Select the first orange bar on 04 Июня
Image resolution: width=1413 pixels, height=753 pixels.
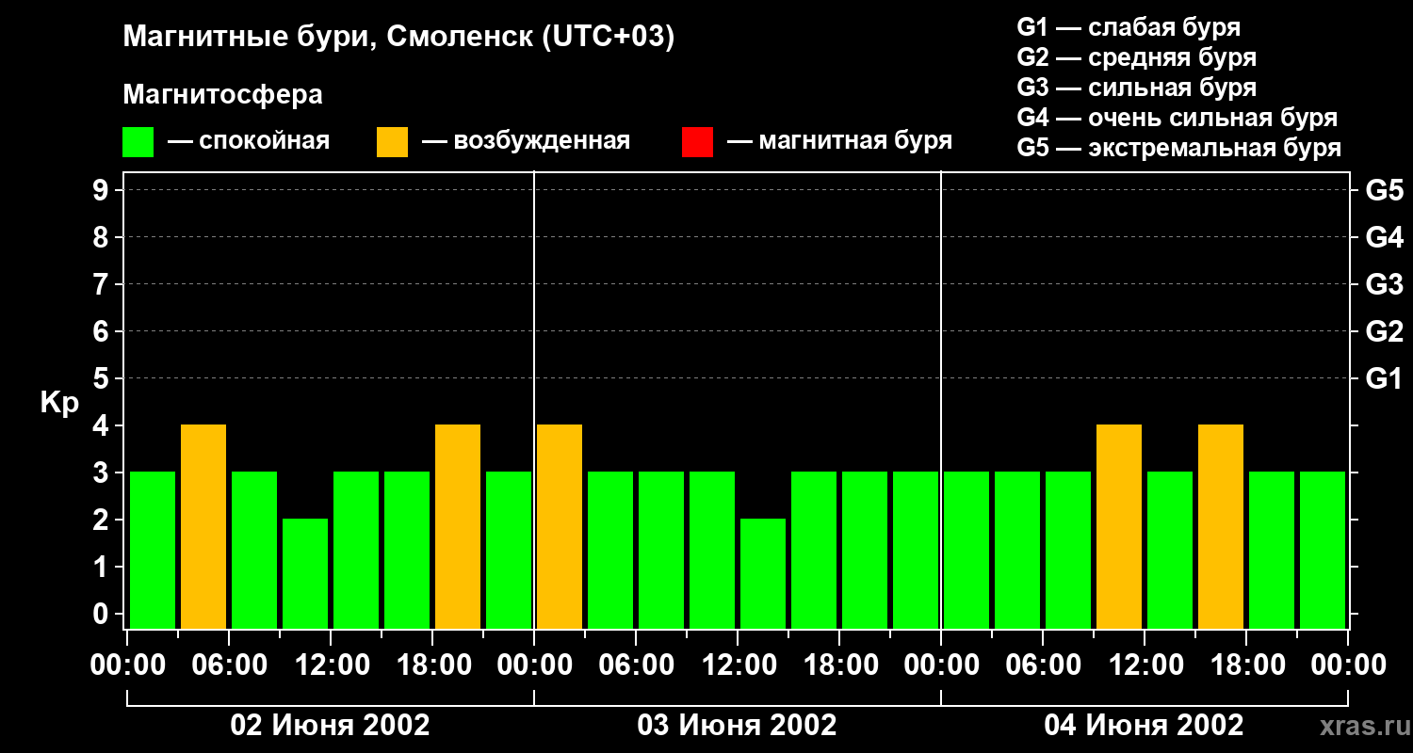click(x=1119, y=526)
